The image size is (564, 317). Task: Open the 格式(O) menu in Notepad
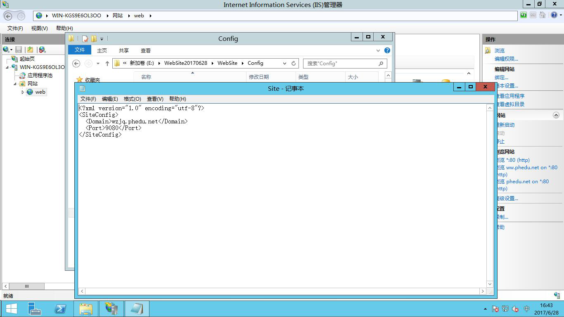(x=132, y=99)
